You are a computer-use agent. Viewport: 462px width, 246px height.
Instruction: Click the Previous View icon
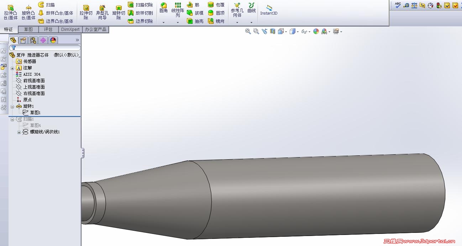click(264, 31)
